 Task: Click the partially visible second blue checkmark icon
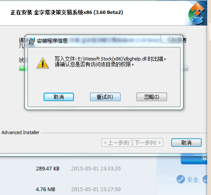point(205,179)
